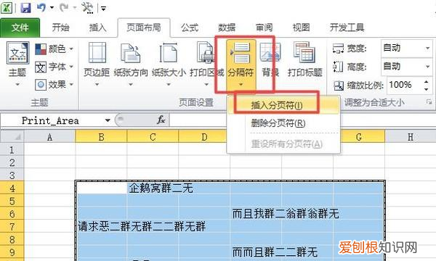
Task: Save the workbook with floppy disk icon
Action: point(25,8)
